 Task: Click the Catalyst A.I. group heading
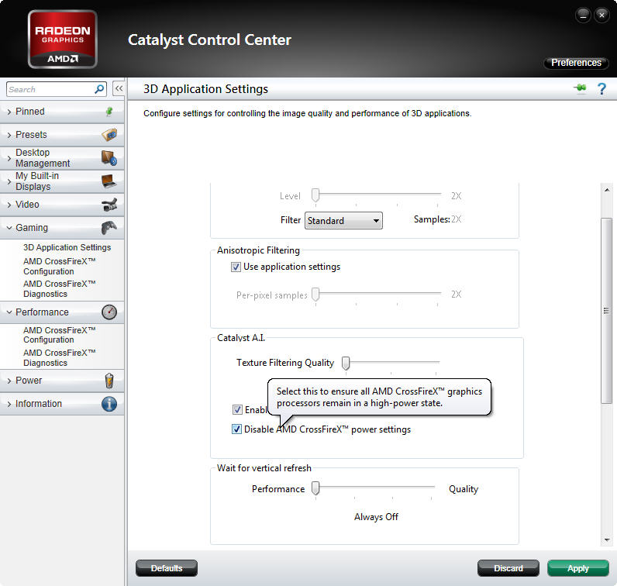coord(241,338)
